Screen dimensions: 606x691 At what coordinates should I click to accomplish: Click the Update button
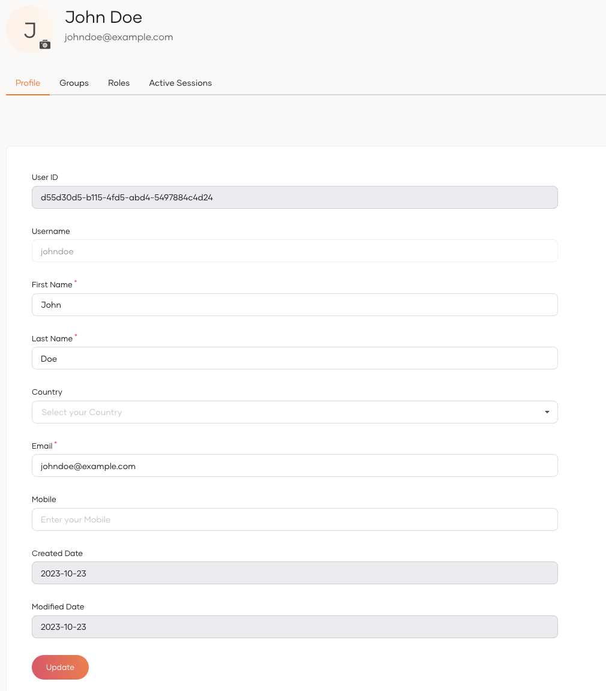61,667
